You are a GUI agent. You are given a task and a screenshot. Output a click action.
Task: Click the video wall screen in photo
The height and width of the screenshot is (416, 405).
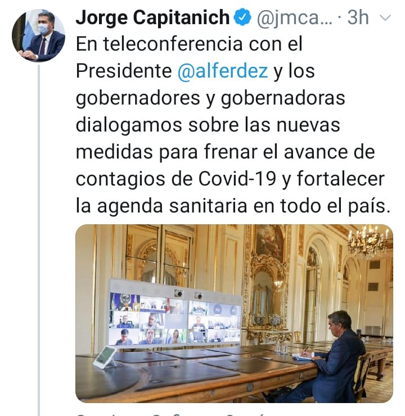175,316
